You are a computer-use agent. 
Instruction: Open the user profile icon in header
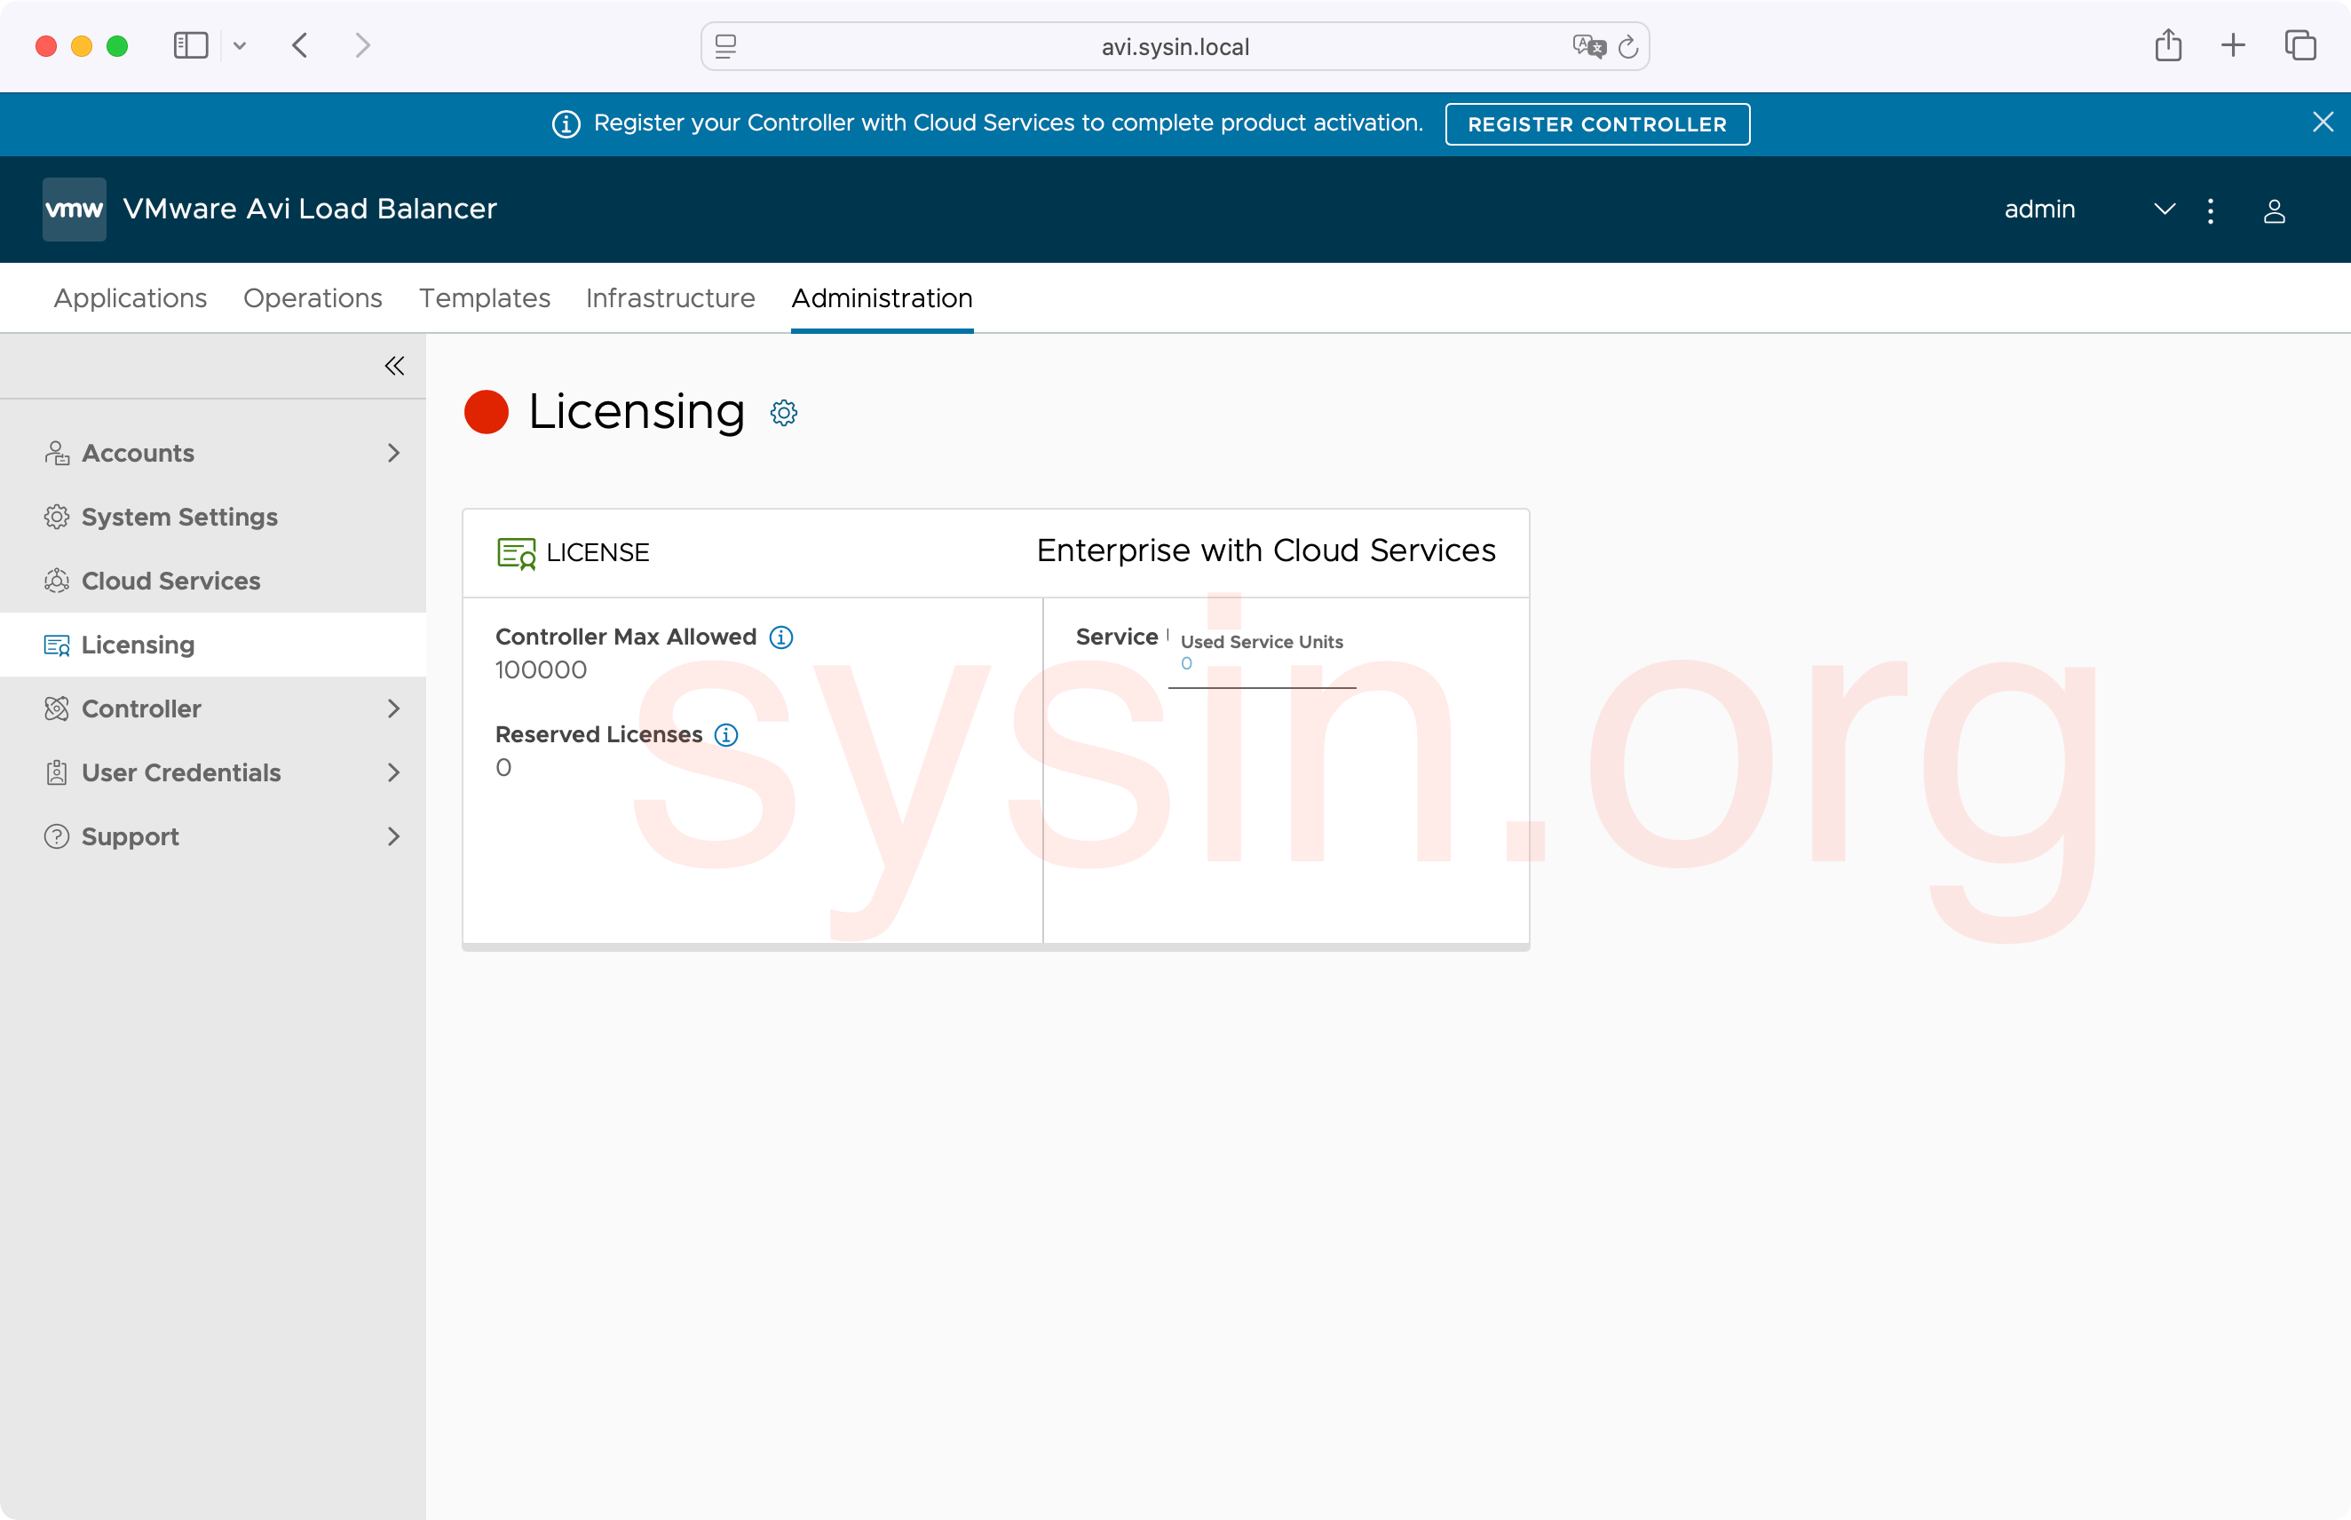coord(2274,210)
